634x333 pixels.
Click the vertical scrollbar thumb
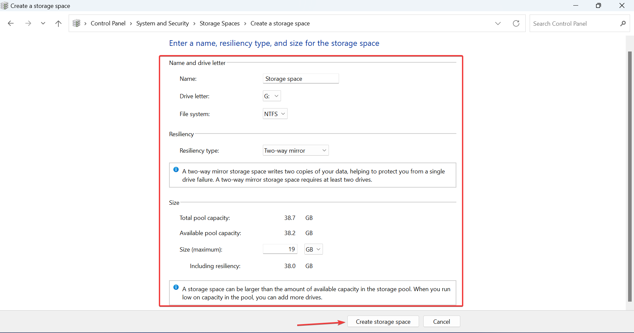(x=630, y=176)
